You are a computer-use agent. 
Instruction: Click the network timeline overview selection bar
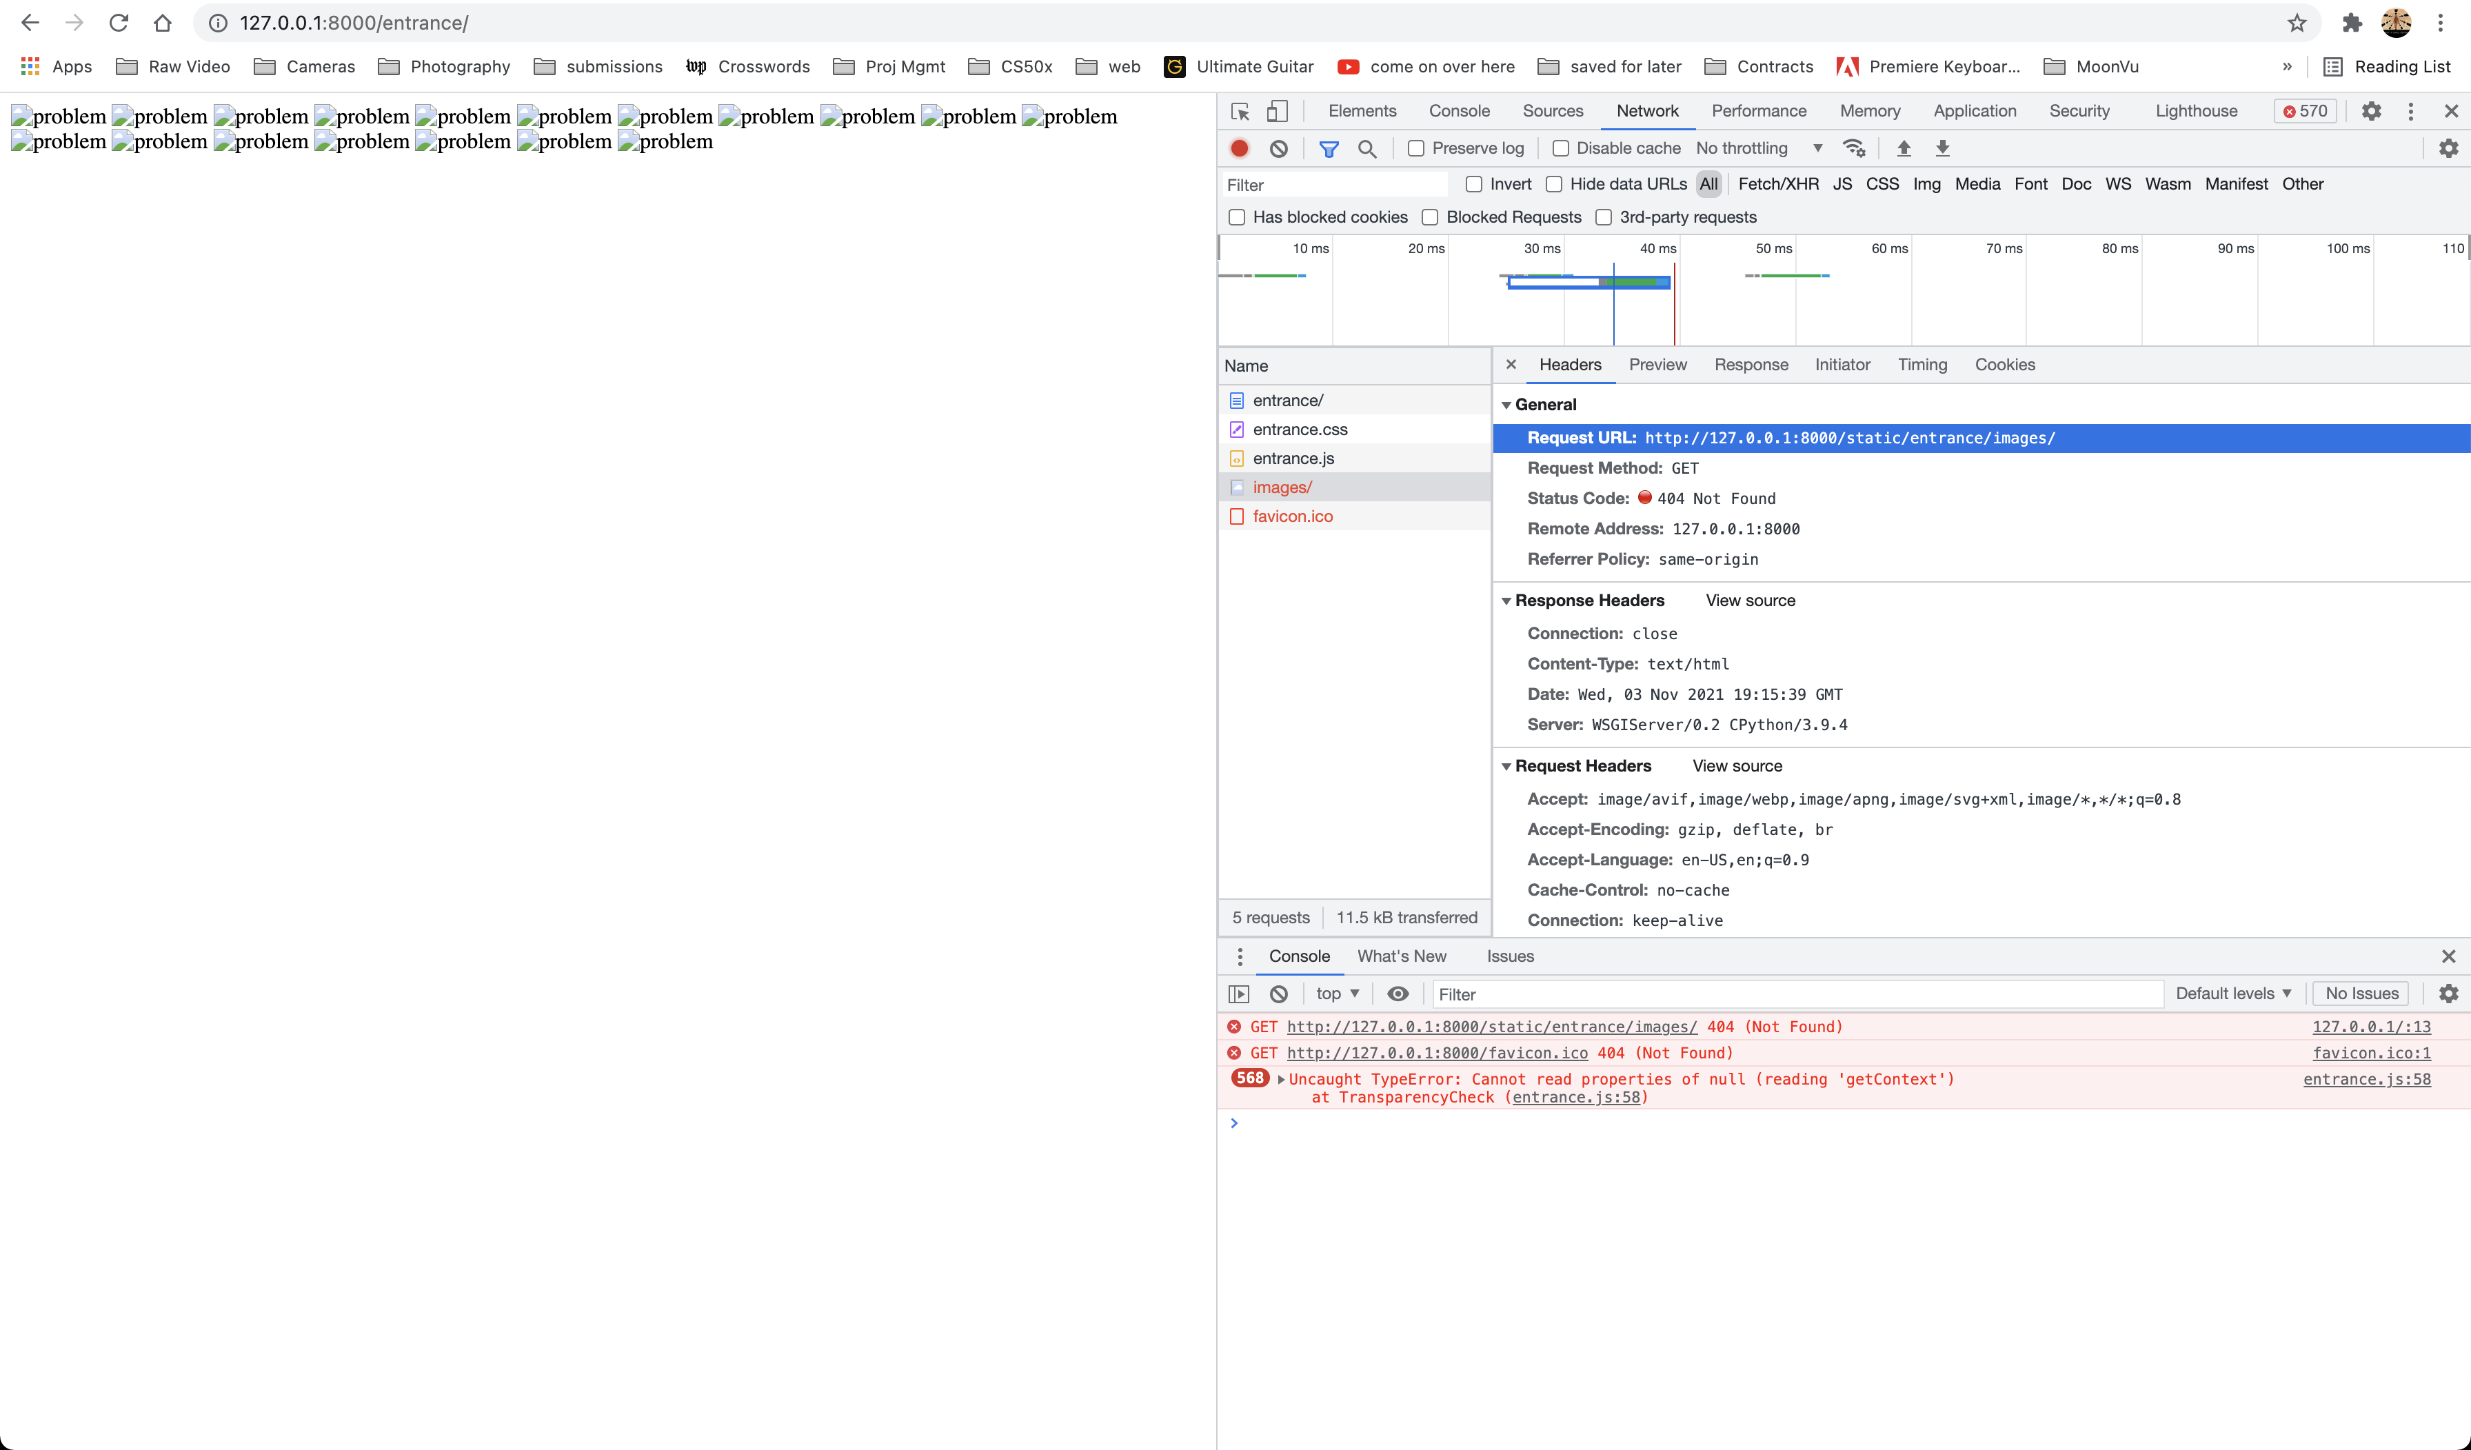point(1588,283)
